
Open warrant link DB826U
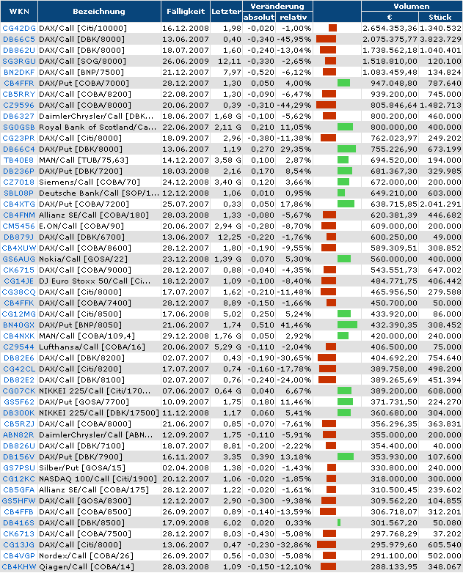pyautogui.click(x=19, y=446)
